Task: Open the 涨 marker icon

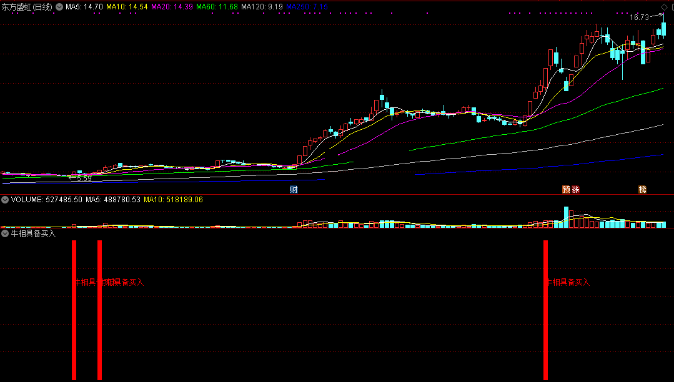Action: [x=575, y=190]
